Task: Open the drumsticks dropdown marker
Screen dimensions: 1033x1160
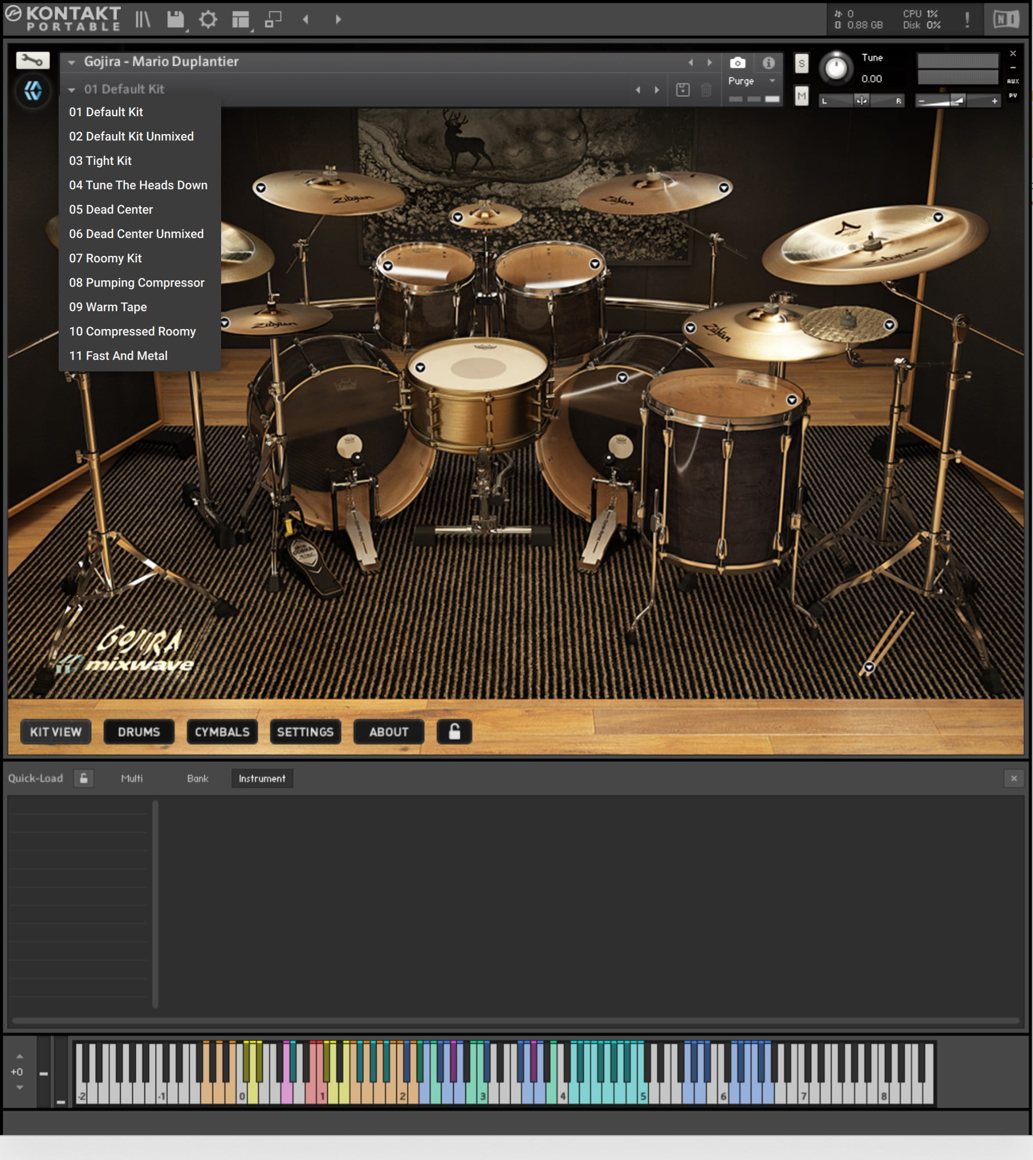Action: 869,667
